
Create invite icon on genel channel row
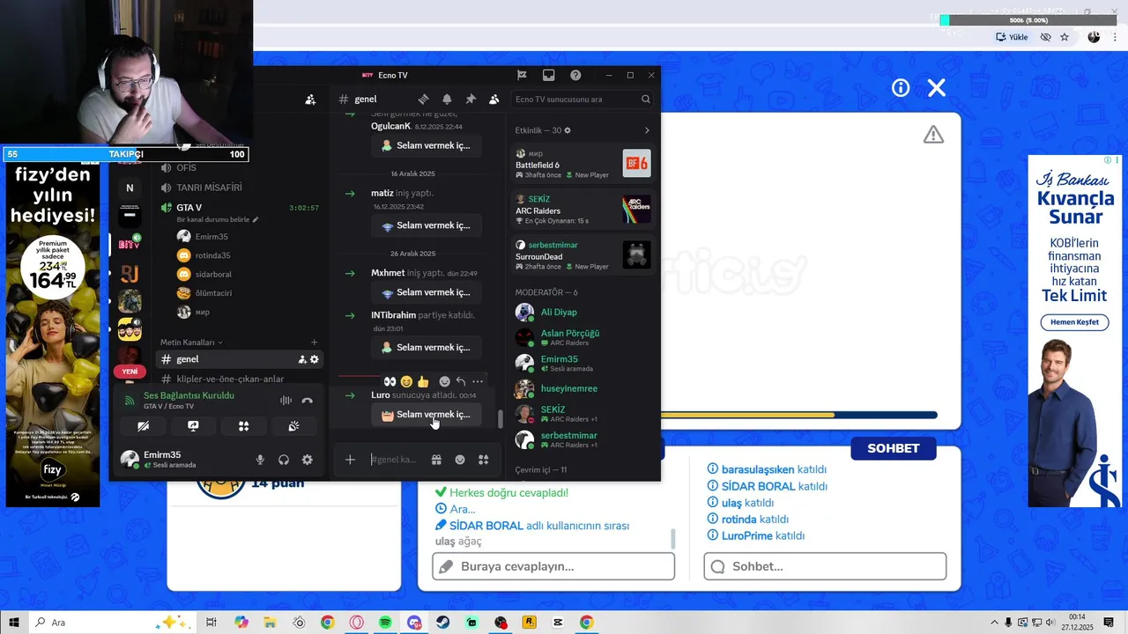point(302,359)
